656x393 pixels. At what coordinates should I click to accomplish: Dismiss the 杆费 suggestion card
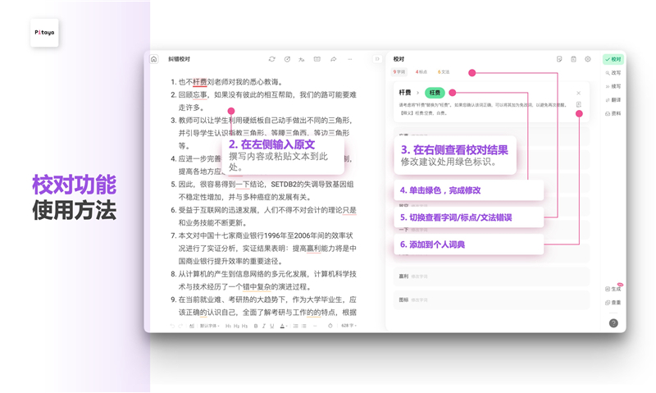click(x=579, y=93)
